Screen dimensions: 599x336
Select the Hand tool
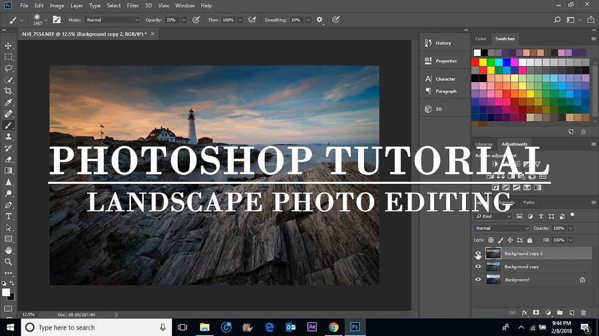coord(8,251)
